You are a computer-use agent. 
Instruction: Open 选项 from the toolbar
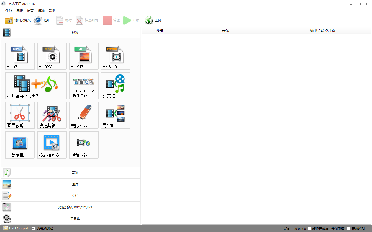click(42, 20)
